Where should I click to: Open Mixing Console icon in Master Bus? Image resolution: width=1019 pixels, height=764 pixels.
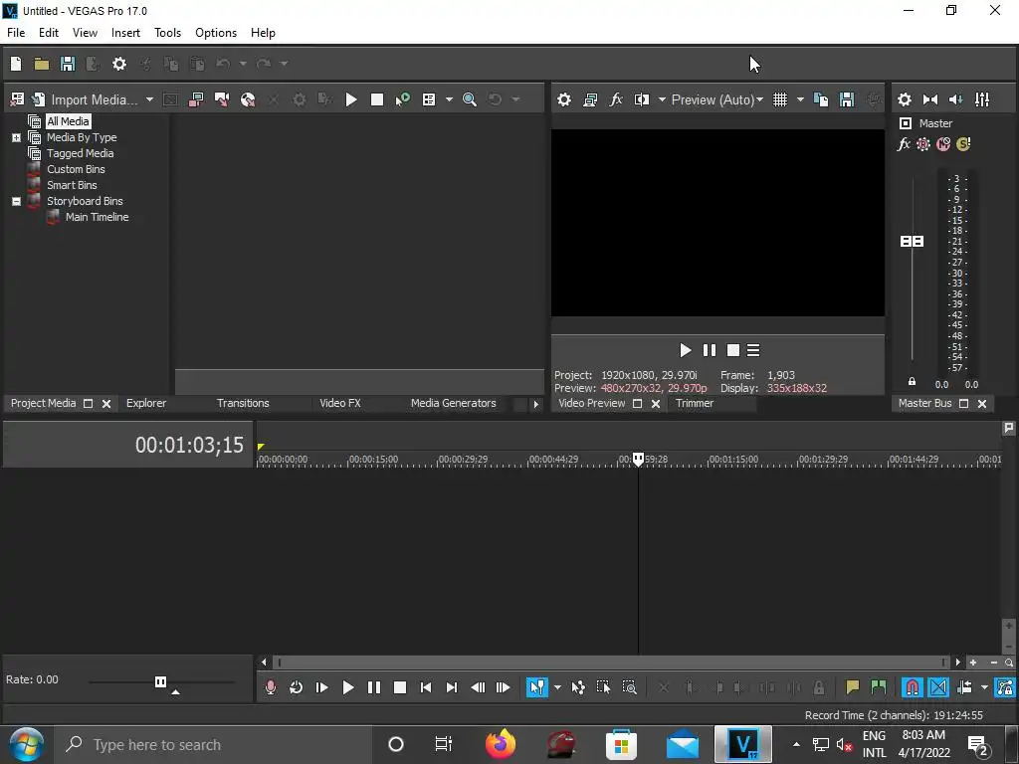(982, 99)
